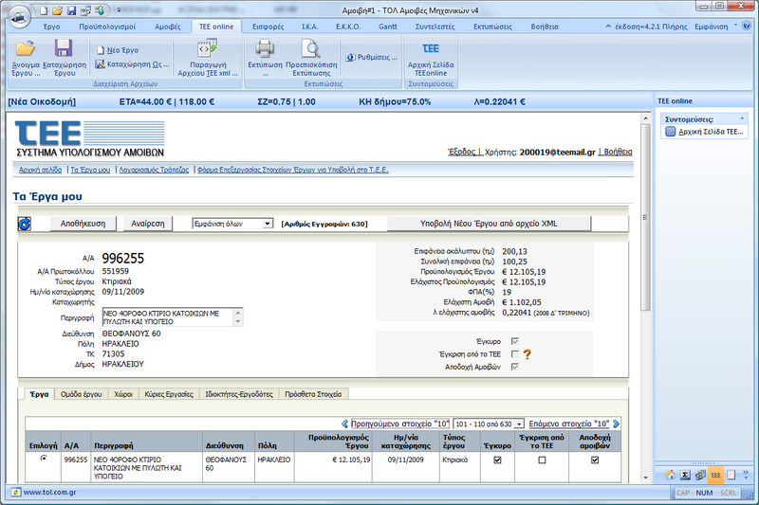This screenshot has width=759, height=505.
Task: Open Προεπισκόπηση Εκτύπωσης print preview
Action: tap(312, 48)
